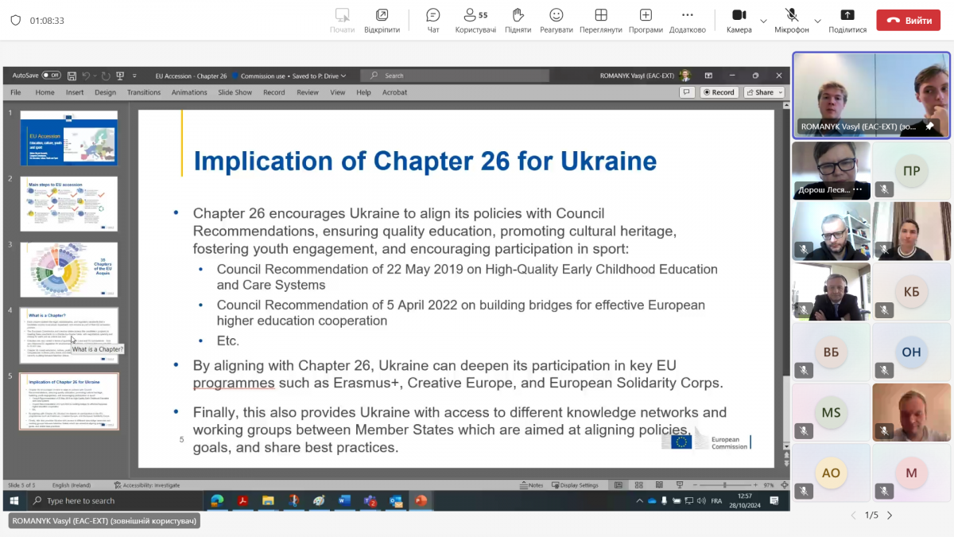954x537 pixels.
Task: Open More actions menu
Action: pos(688,21)
